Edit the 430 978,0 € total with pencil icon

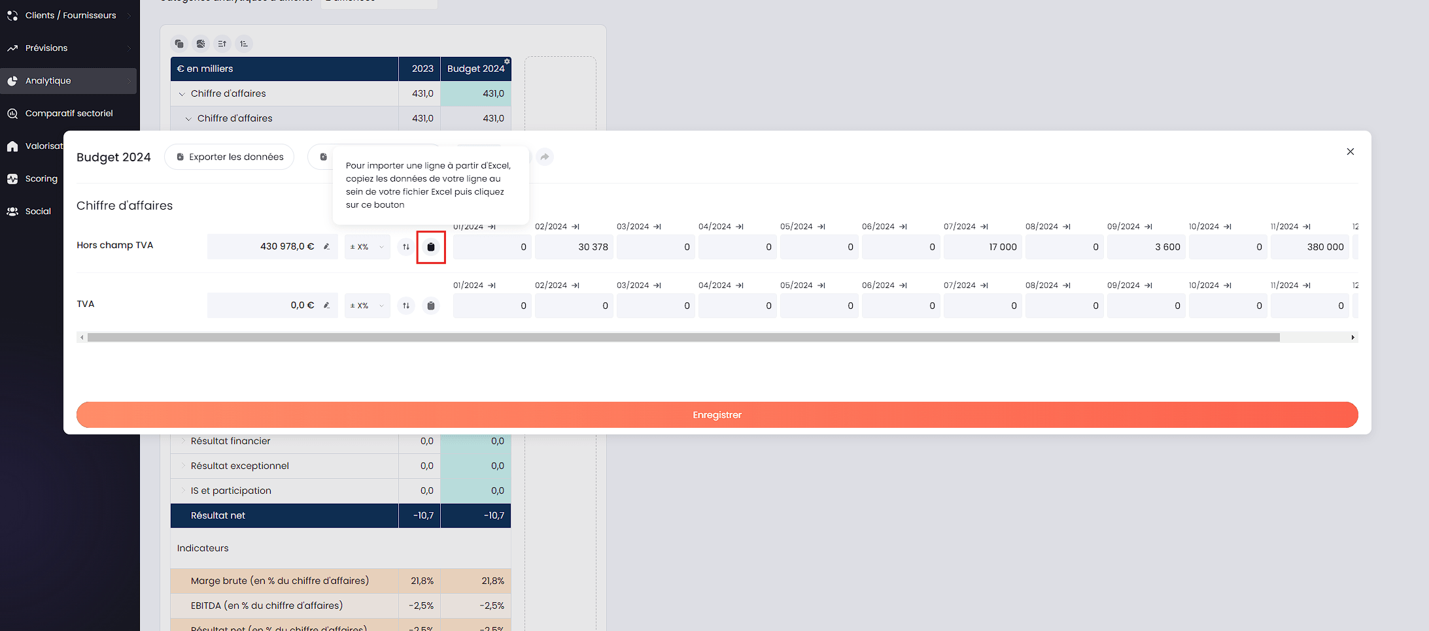pos(326,247)
